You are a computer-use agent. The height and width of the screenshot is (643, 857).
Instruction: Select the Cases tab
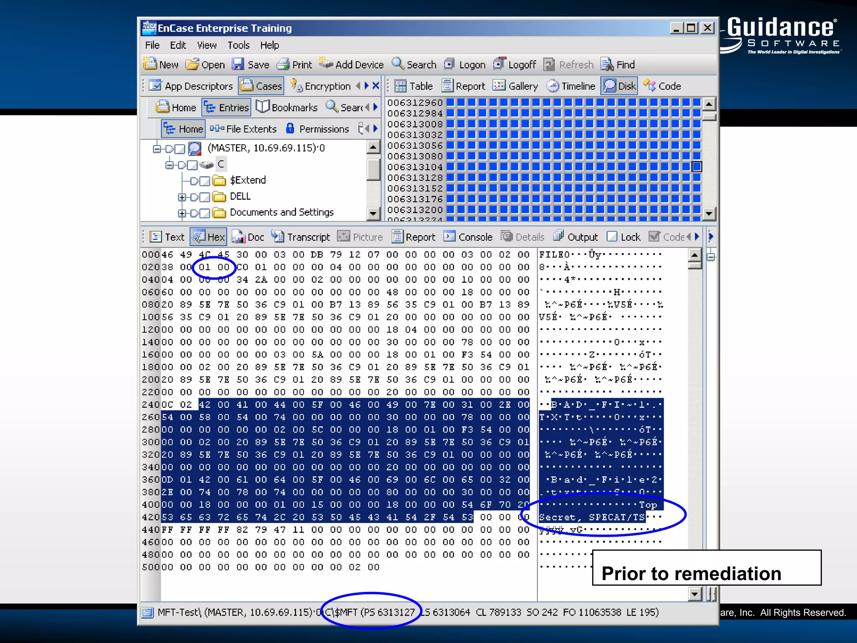click(262, 86)
